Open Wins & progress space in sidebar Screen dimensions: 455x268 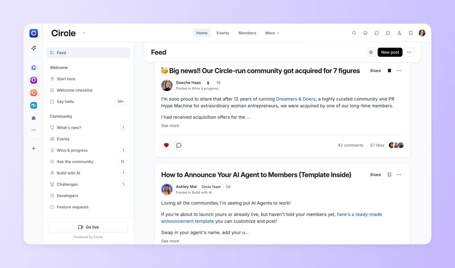(88, 150)
